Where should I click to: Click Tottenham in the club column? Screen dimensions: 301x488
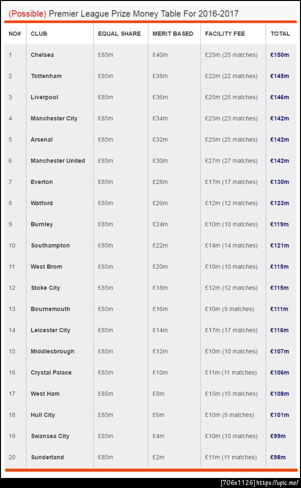click(46, 76)
